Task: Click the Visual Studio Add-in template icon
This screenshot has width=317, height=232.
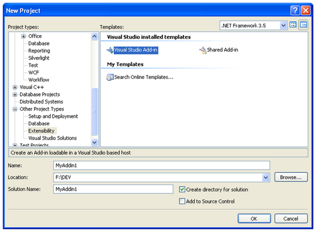Action: click(110, 50)
